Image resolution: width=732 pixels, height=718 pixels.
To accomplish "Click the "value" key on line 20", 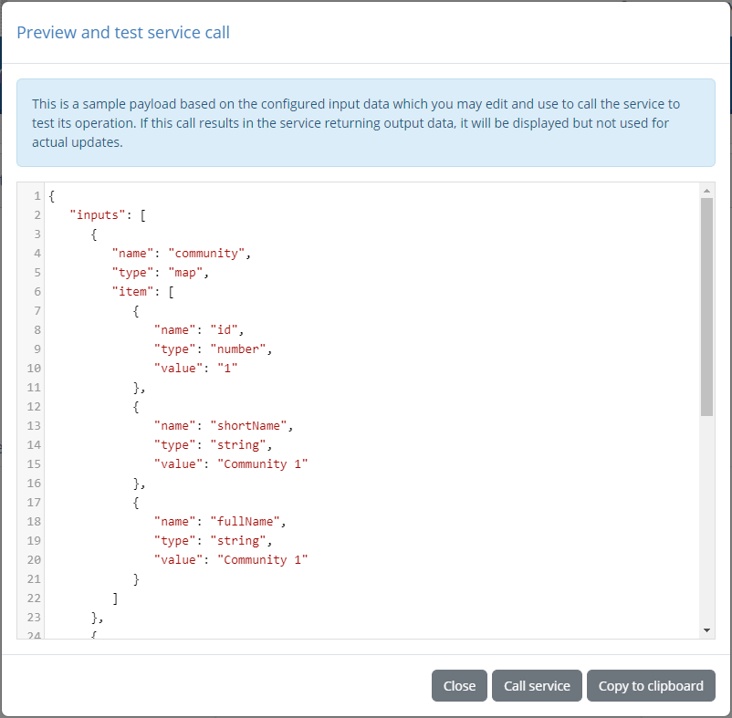I will tap(178, 559).
